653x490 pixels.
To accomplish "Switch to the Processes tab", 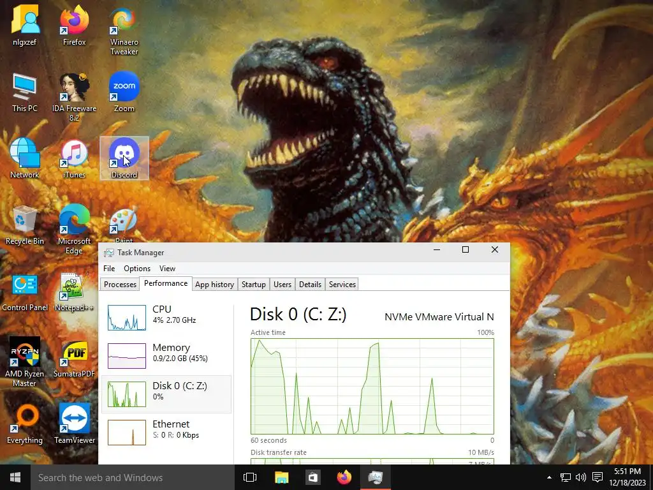I will (x=120, y=284).
